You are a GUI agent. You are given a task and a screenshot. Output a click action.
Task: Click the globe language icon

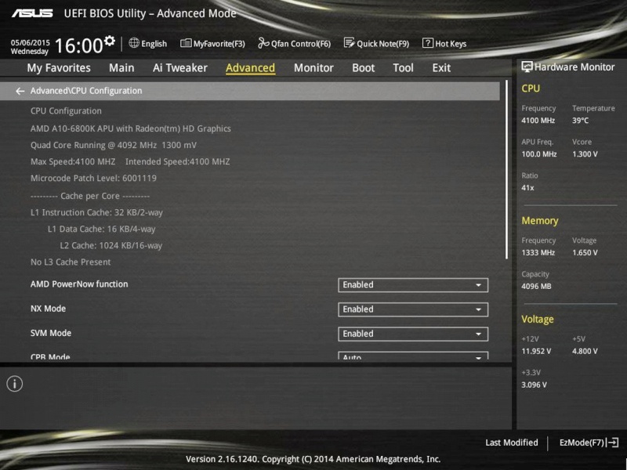click(x=134, y=43)
